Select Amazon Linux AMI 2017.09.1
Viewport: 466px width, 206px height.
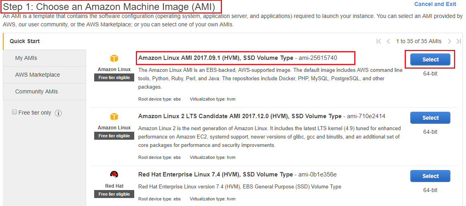(x=430, y=59)
